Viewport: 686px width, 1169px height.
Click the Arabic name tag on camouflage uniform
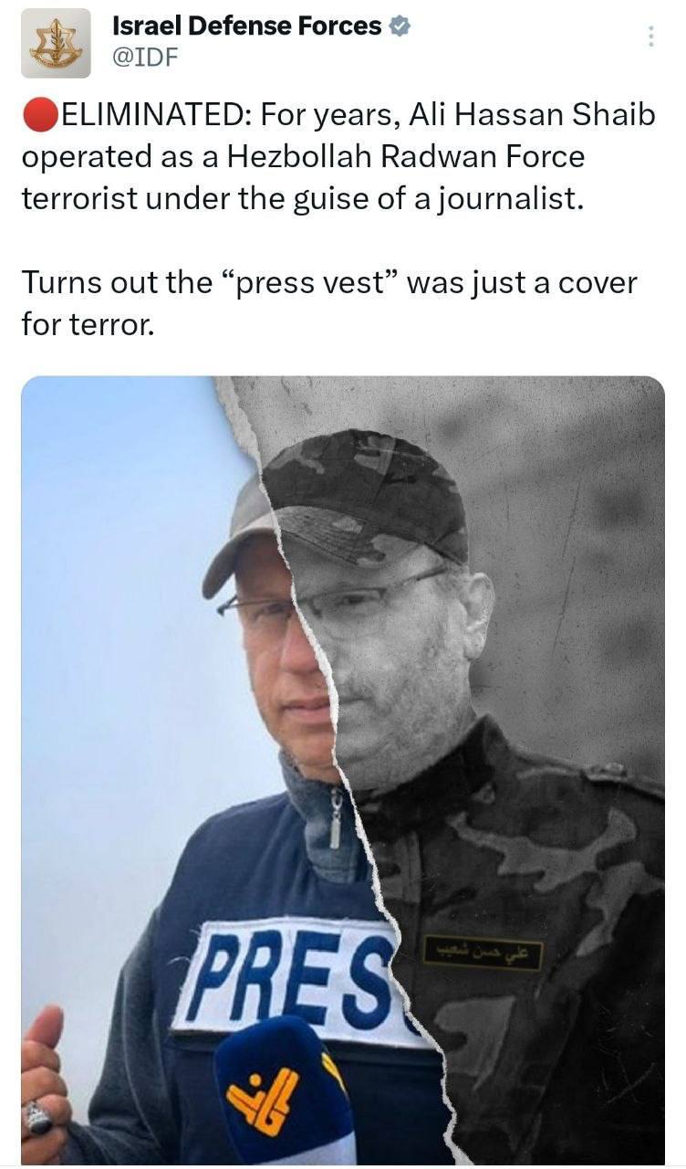[483, 955]
